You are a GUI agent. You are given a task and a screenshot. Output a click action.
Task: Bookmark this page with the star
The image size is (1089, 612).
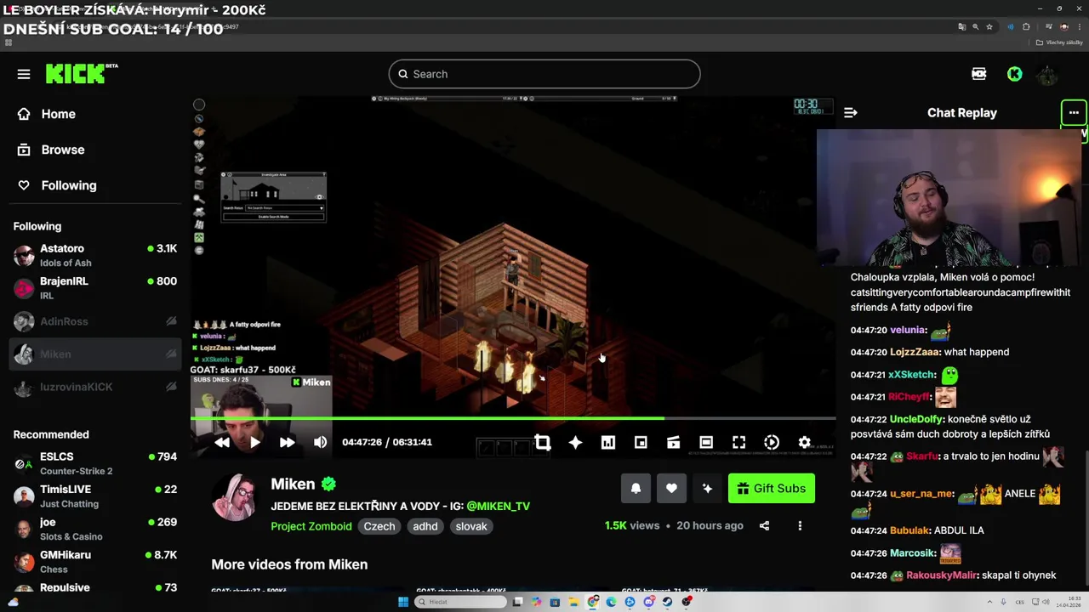[989, 26]
